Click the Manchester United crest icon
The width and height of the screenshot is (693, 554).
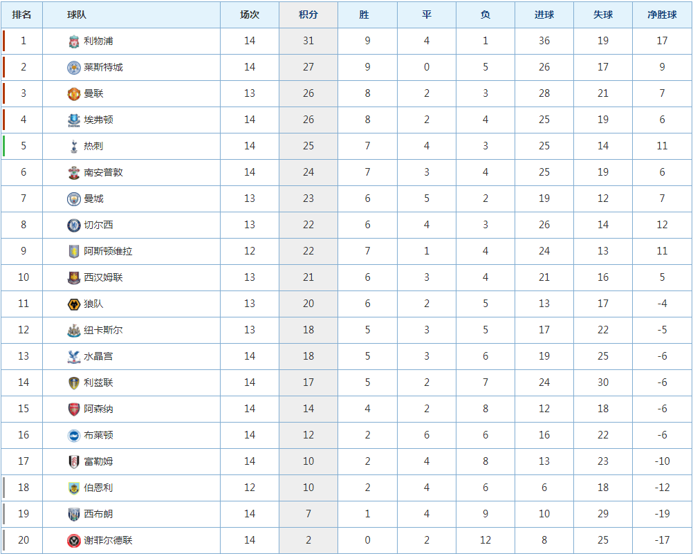(x=74, y=94)
